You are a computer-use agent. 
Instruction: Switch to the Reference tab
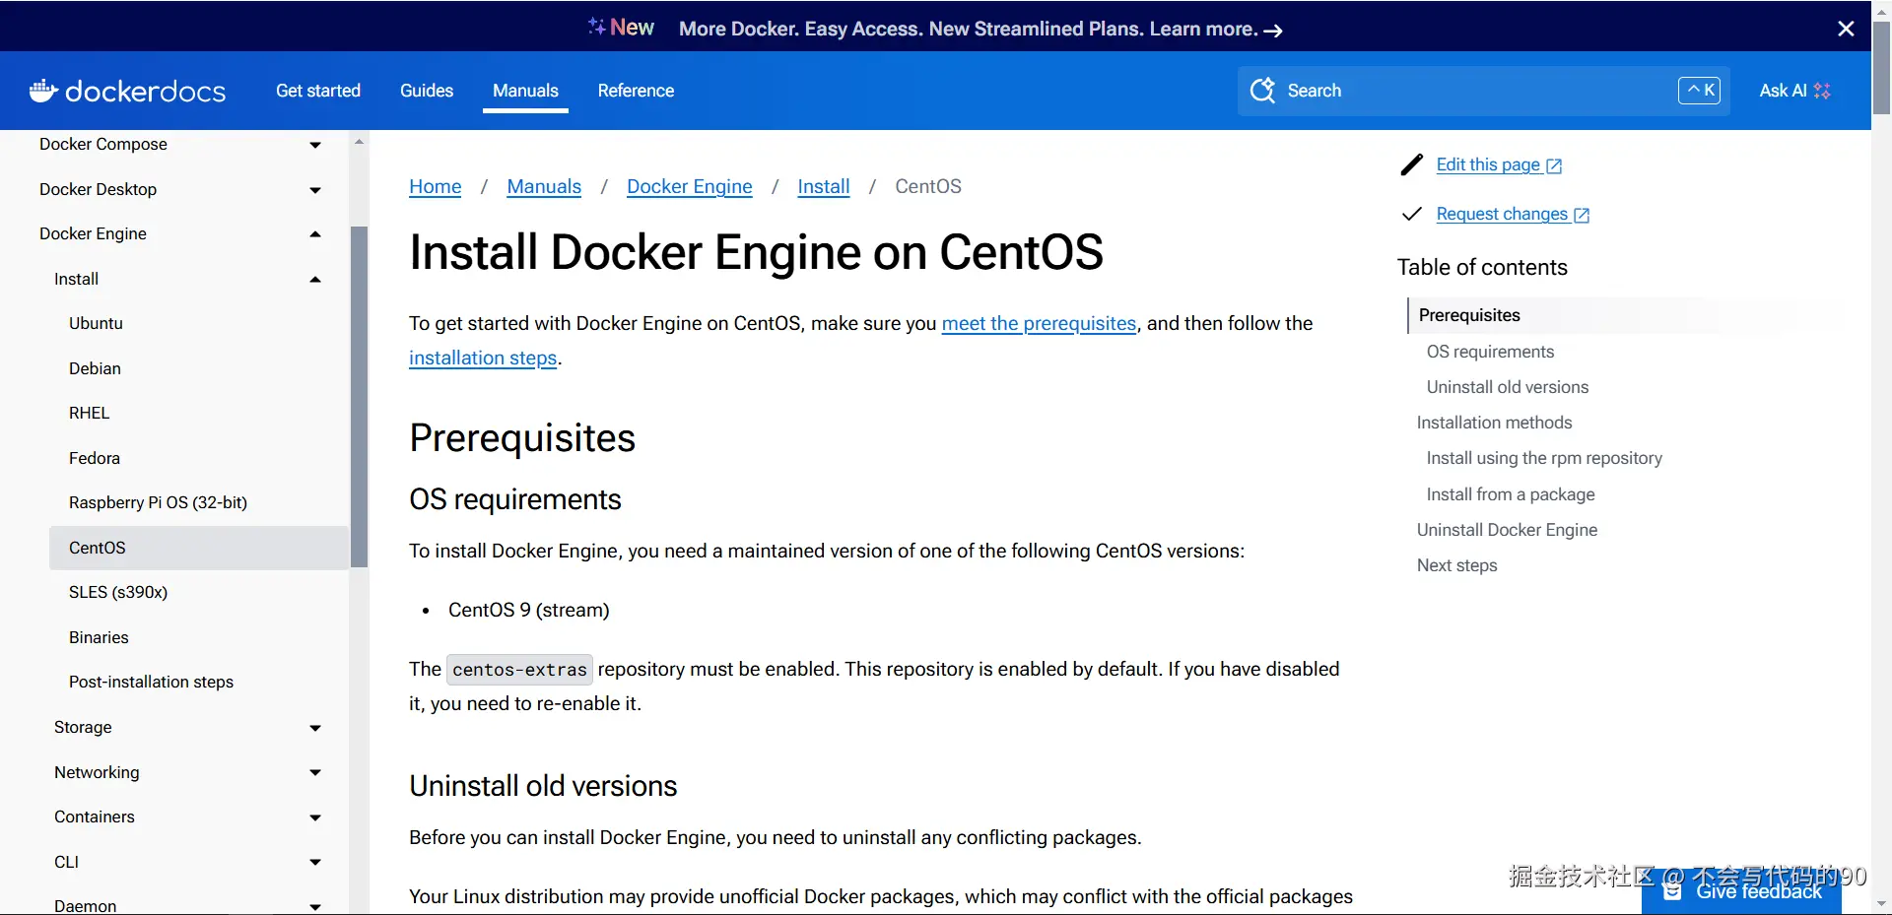point(636,91)
